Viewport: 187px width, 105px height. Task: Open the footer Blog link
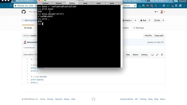(156, 99)
